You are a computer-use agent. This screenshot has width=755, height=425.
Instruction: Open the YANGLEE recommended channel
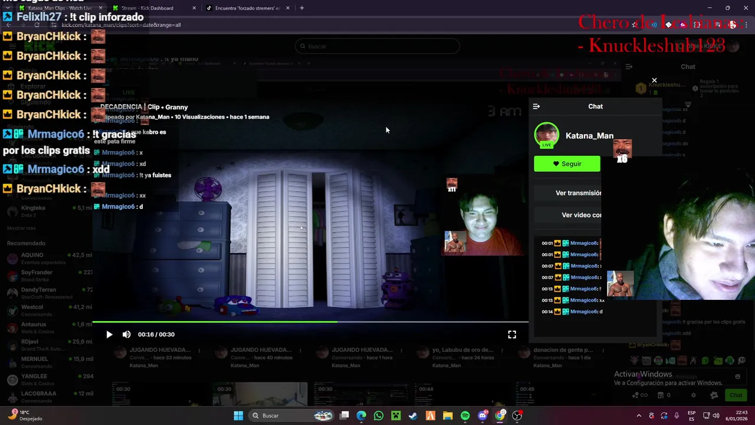[x=50, y=379]
